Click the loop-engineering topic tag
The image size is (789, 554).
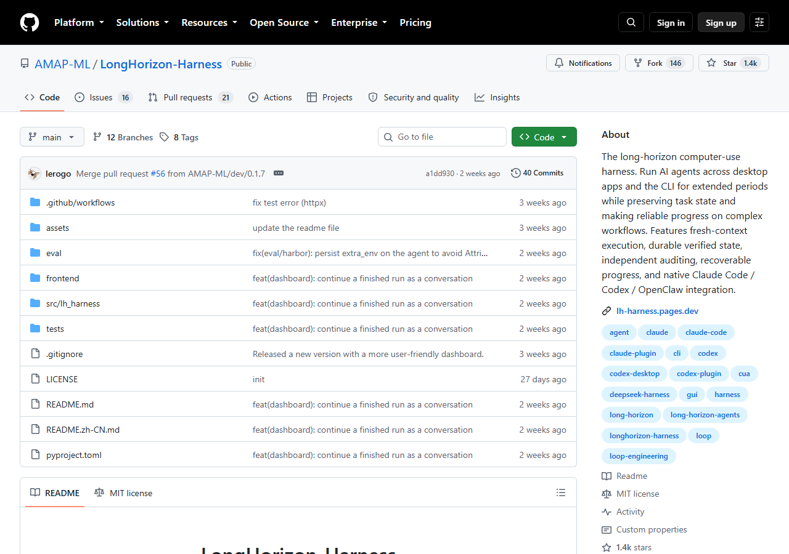[639, 456]
